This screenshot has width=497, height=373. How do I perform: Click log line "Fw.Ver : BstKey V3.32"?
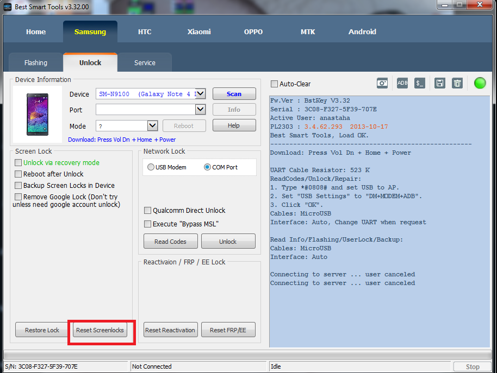click(x=310, y=100)
